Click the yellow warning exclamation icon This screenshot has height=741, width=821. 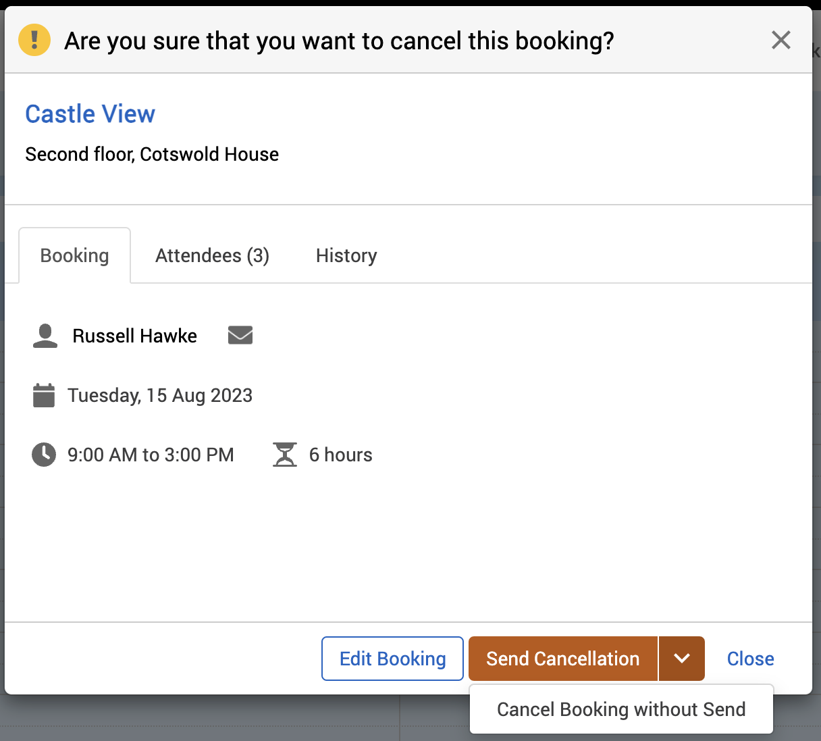34,40
